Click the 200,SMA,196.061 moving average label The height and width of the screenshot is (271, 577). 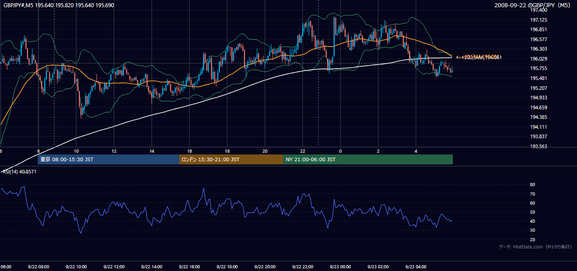[x=482, y=57]
